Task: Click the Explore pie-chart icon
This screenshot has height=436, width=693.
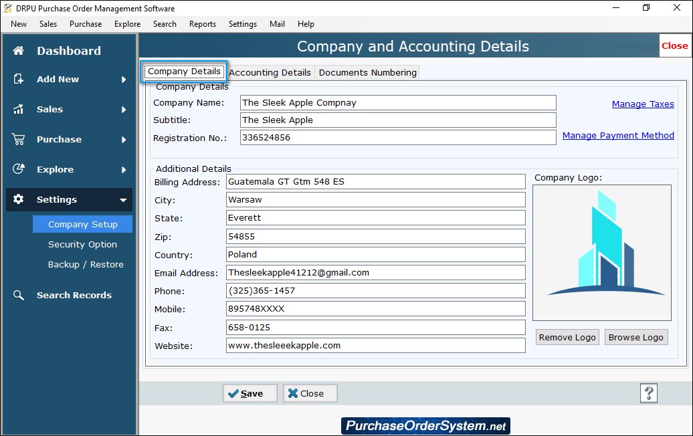Action: (18, 169)
